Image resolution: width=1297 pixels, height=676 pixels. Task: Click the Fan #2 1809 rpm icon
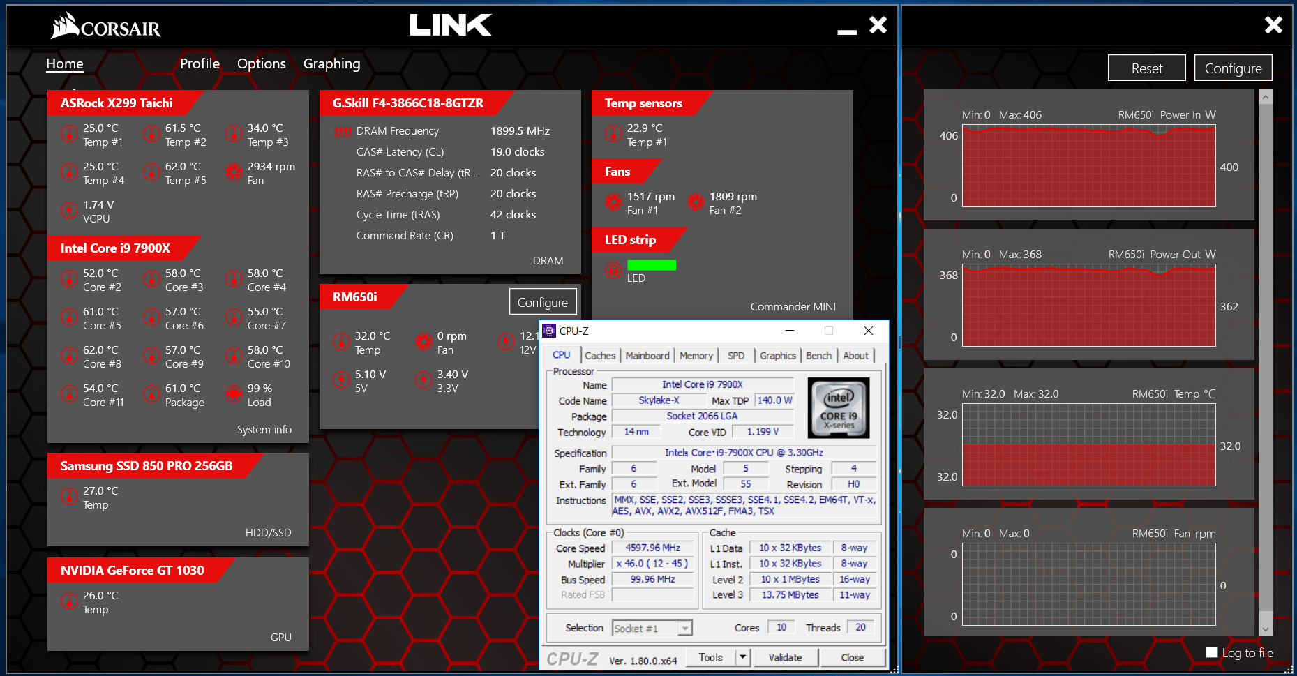click(696, 202)
